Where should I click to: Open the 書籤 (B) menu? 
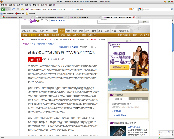point(36,5)
